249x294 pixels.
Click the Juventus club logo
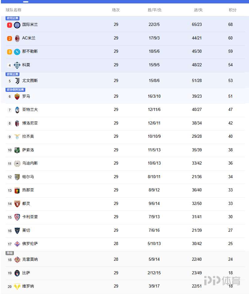coord(17,81)
